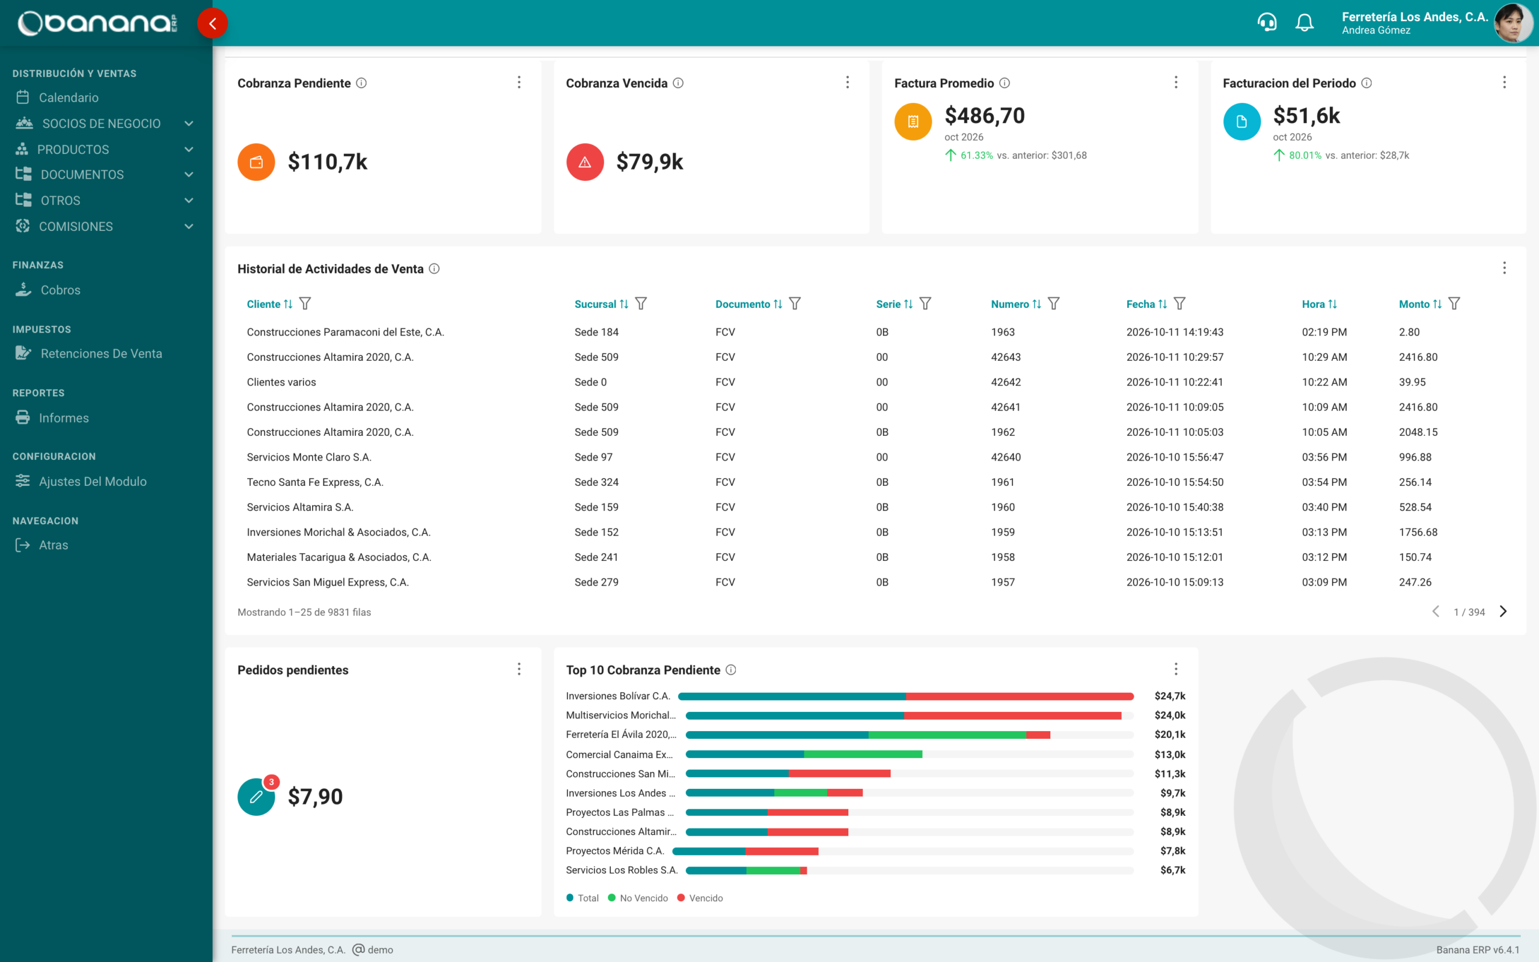The height and width of the screenshot is (962, 1539).
Task: Open Calendario in sidebar
Action: click(69, 97)
